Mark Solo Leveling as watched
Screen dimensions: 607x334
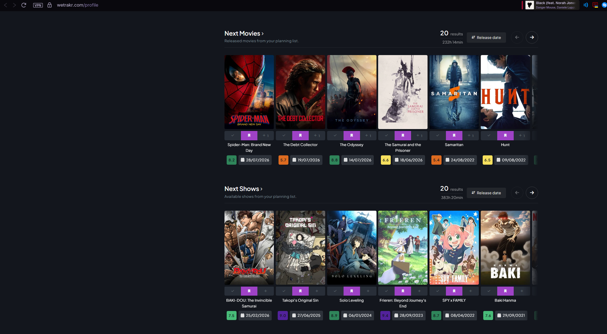(335, 291)
